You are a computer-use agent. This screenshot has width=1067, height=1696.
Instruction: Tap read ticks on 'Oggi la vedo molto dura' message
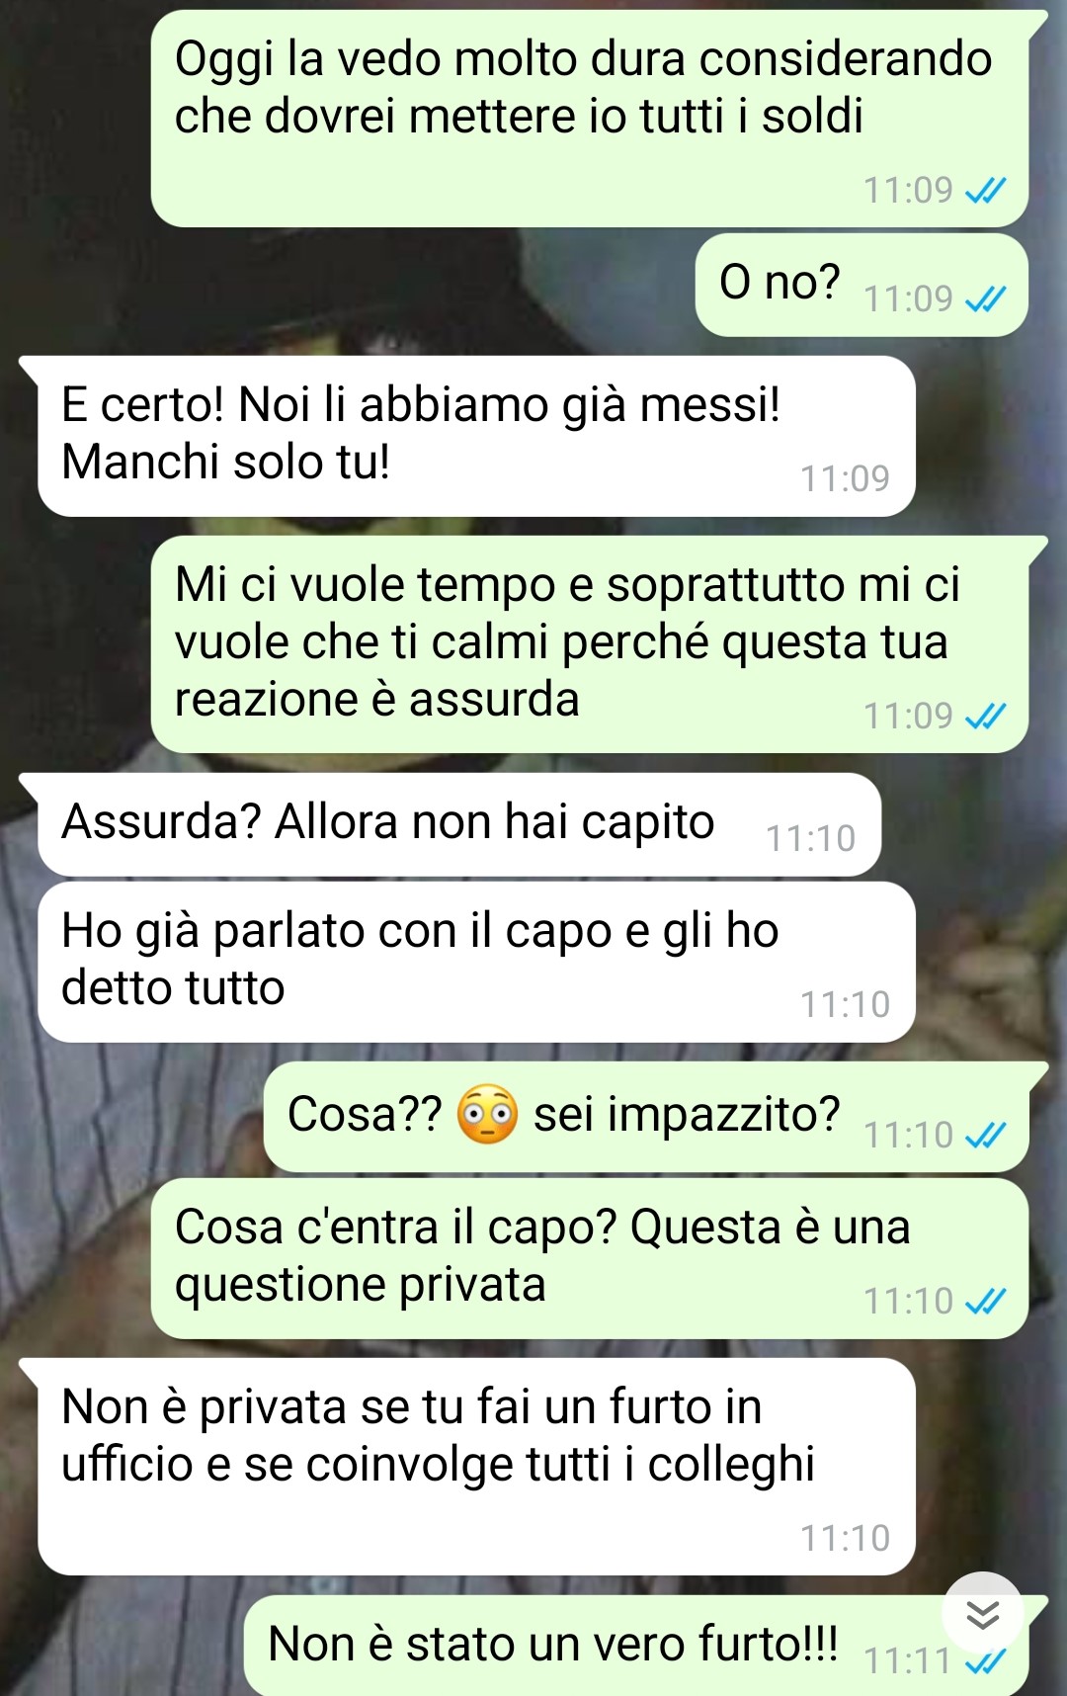tap(985, 190)
